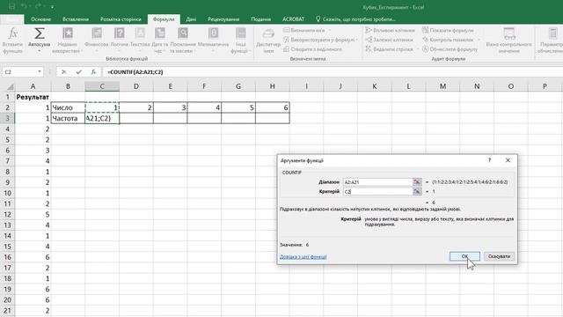Select column A header

click(33, 86)
